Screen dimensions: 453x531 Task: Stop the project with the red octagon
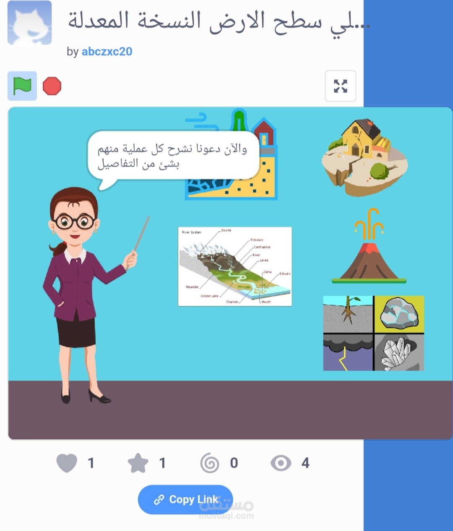(52, 86)
